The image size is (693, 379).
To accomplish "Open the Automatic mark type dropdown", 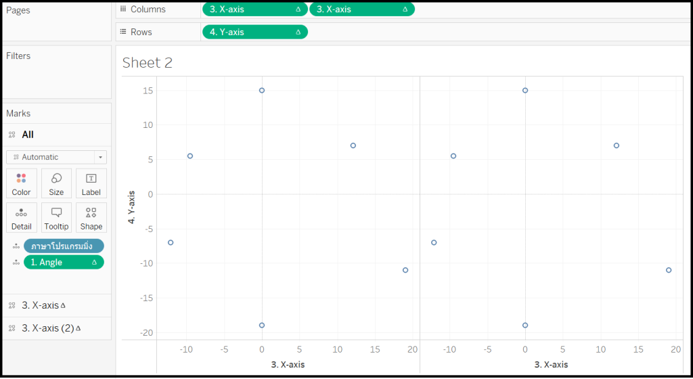I will click(x=56, y=157).
